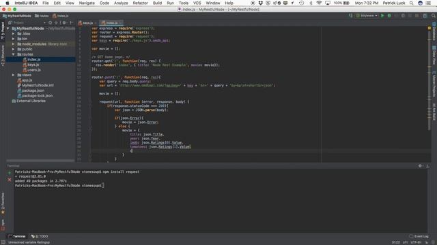The width and height of the screenshot is (437, 245).
Task: Open the Refactor menu
Action: (x=140, y=3)
